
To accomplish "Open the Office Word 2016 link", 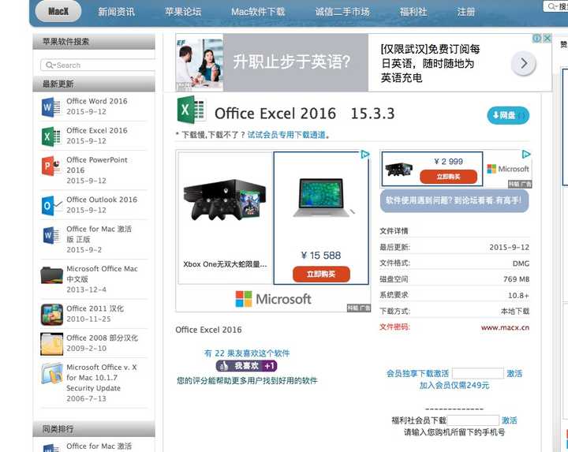I will 97,101.
